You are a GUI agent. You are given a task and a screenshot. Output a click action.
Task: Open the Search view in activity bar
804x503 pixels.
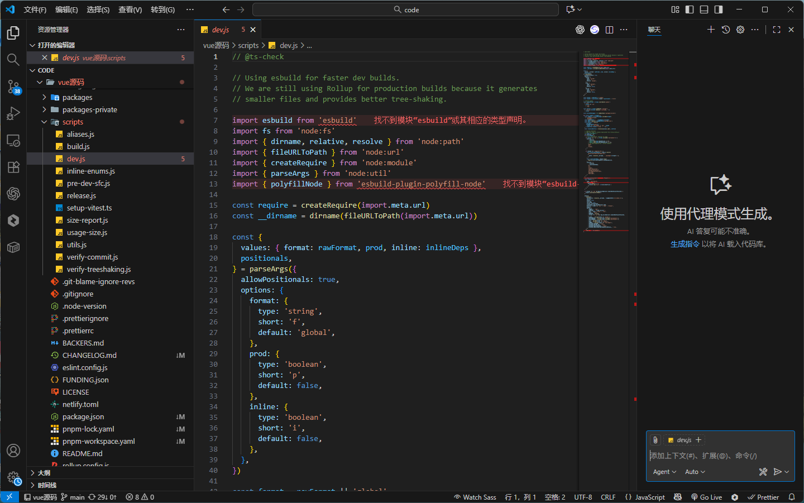13,59
